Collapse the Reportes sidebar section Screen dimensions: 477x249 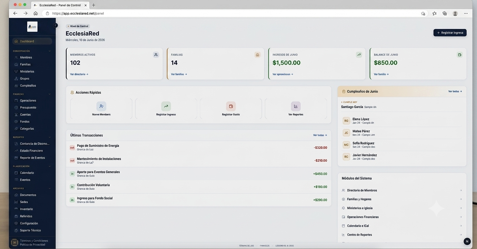[50, 137]
